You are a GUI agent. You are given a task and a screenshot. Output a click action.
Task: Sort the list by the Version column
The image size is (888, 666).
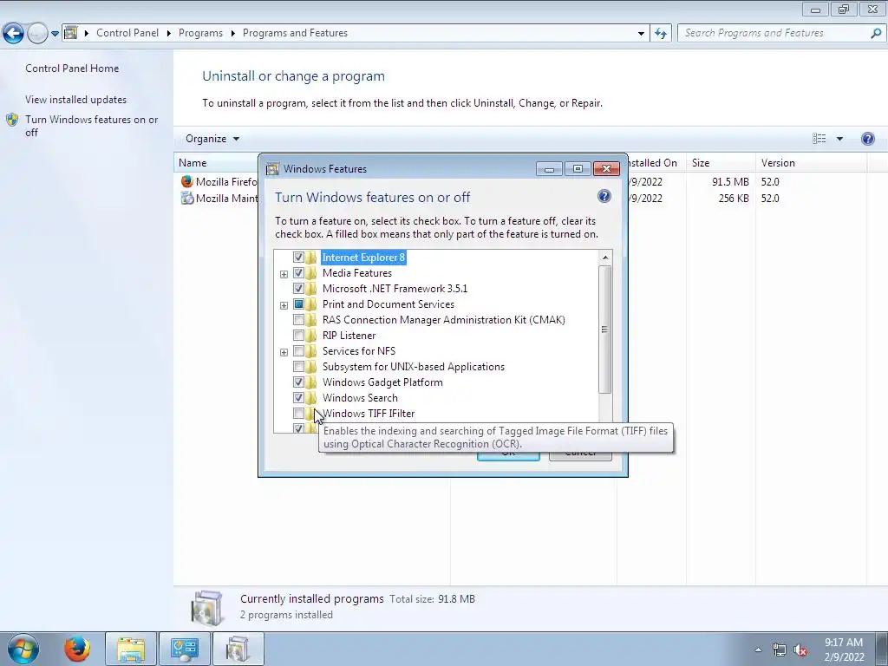[811, 162]
